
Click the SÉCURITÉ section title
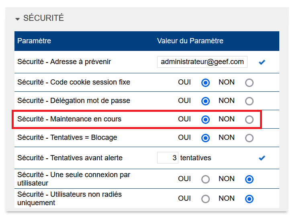coord(43,18)
